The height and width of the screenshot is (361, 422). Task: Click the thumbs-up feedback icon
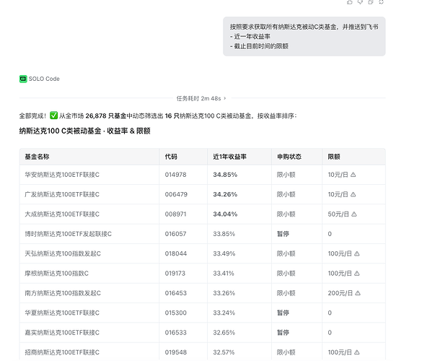pyautogui.click(x=350, y=2)
